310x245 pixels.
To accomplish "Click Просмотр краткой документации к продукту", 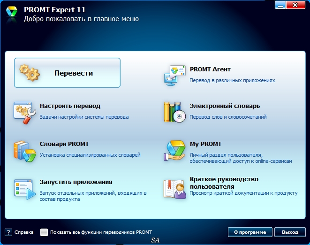I will click(x=243, y=193).
